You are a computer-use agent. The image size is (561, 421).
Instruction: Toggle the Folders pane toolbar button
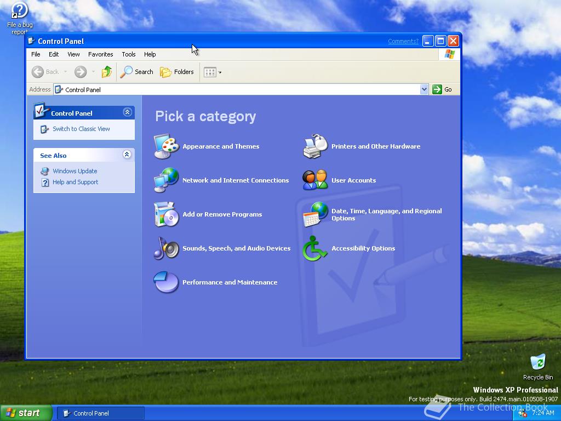pyautogui.click(x=177, y=72)
